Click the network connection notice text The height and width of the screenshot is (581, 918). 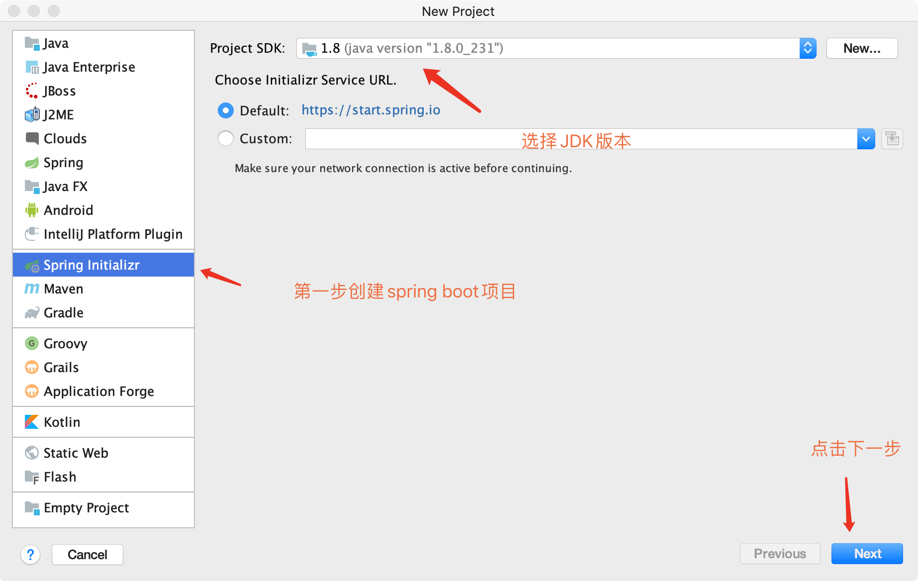pyautogui.click(x=403, y=168)
